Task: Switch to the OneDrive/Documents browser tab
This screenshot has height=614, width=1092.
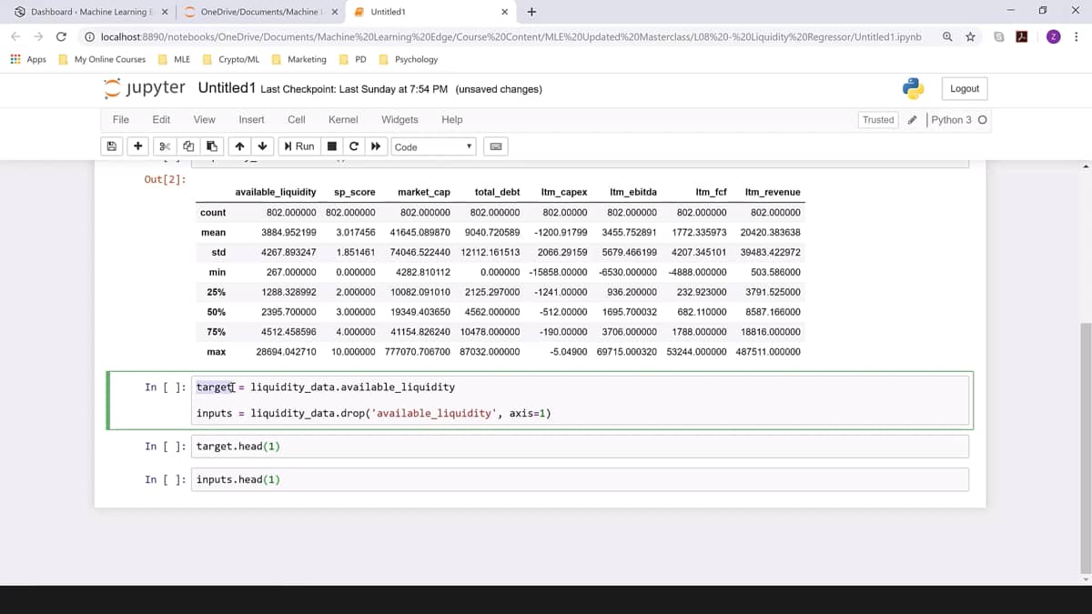Action: (259, 12)
